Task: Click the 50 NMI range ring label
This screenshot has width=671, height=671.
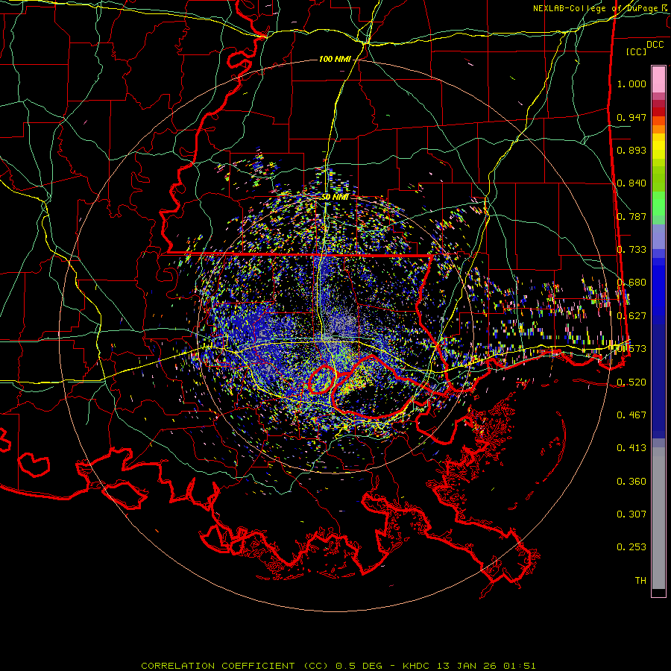Action: tap(335, 197)
